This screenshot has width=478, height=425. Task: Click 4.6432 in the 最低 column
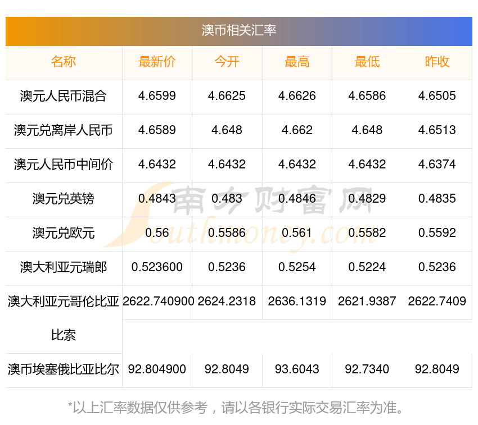pyautogui.click(x=367, y=164)
